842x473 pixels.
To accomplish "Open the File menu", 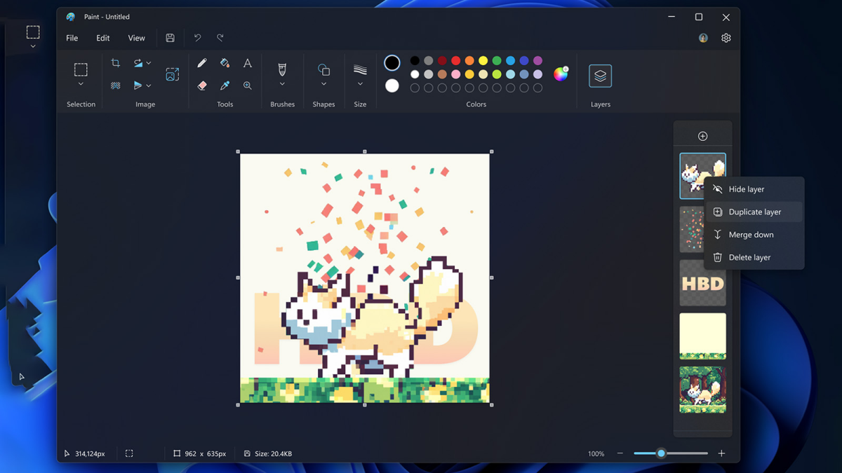I will click(72, 38).
